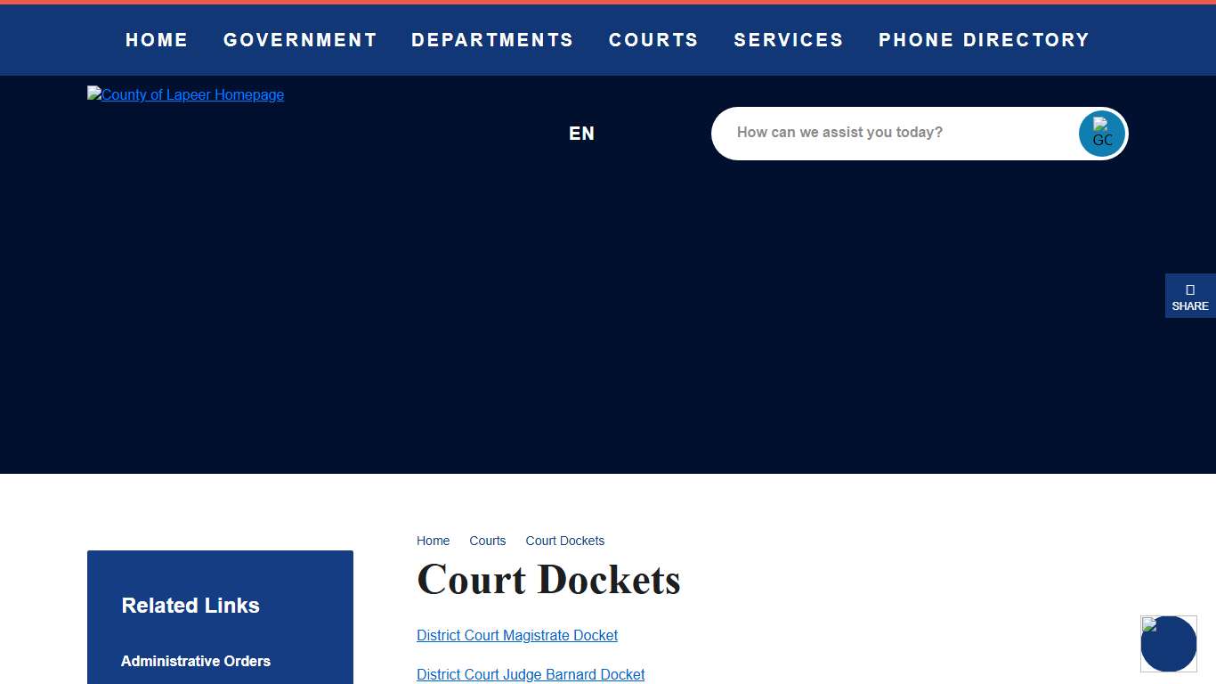
Task: Click the Related Links sidebar heading
Action: (191, 606)
